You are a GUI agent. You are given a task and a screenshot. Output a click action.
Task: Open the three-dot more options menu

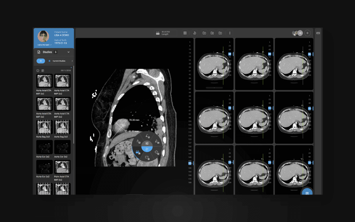[x=230, y=33]
